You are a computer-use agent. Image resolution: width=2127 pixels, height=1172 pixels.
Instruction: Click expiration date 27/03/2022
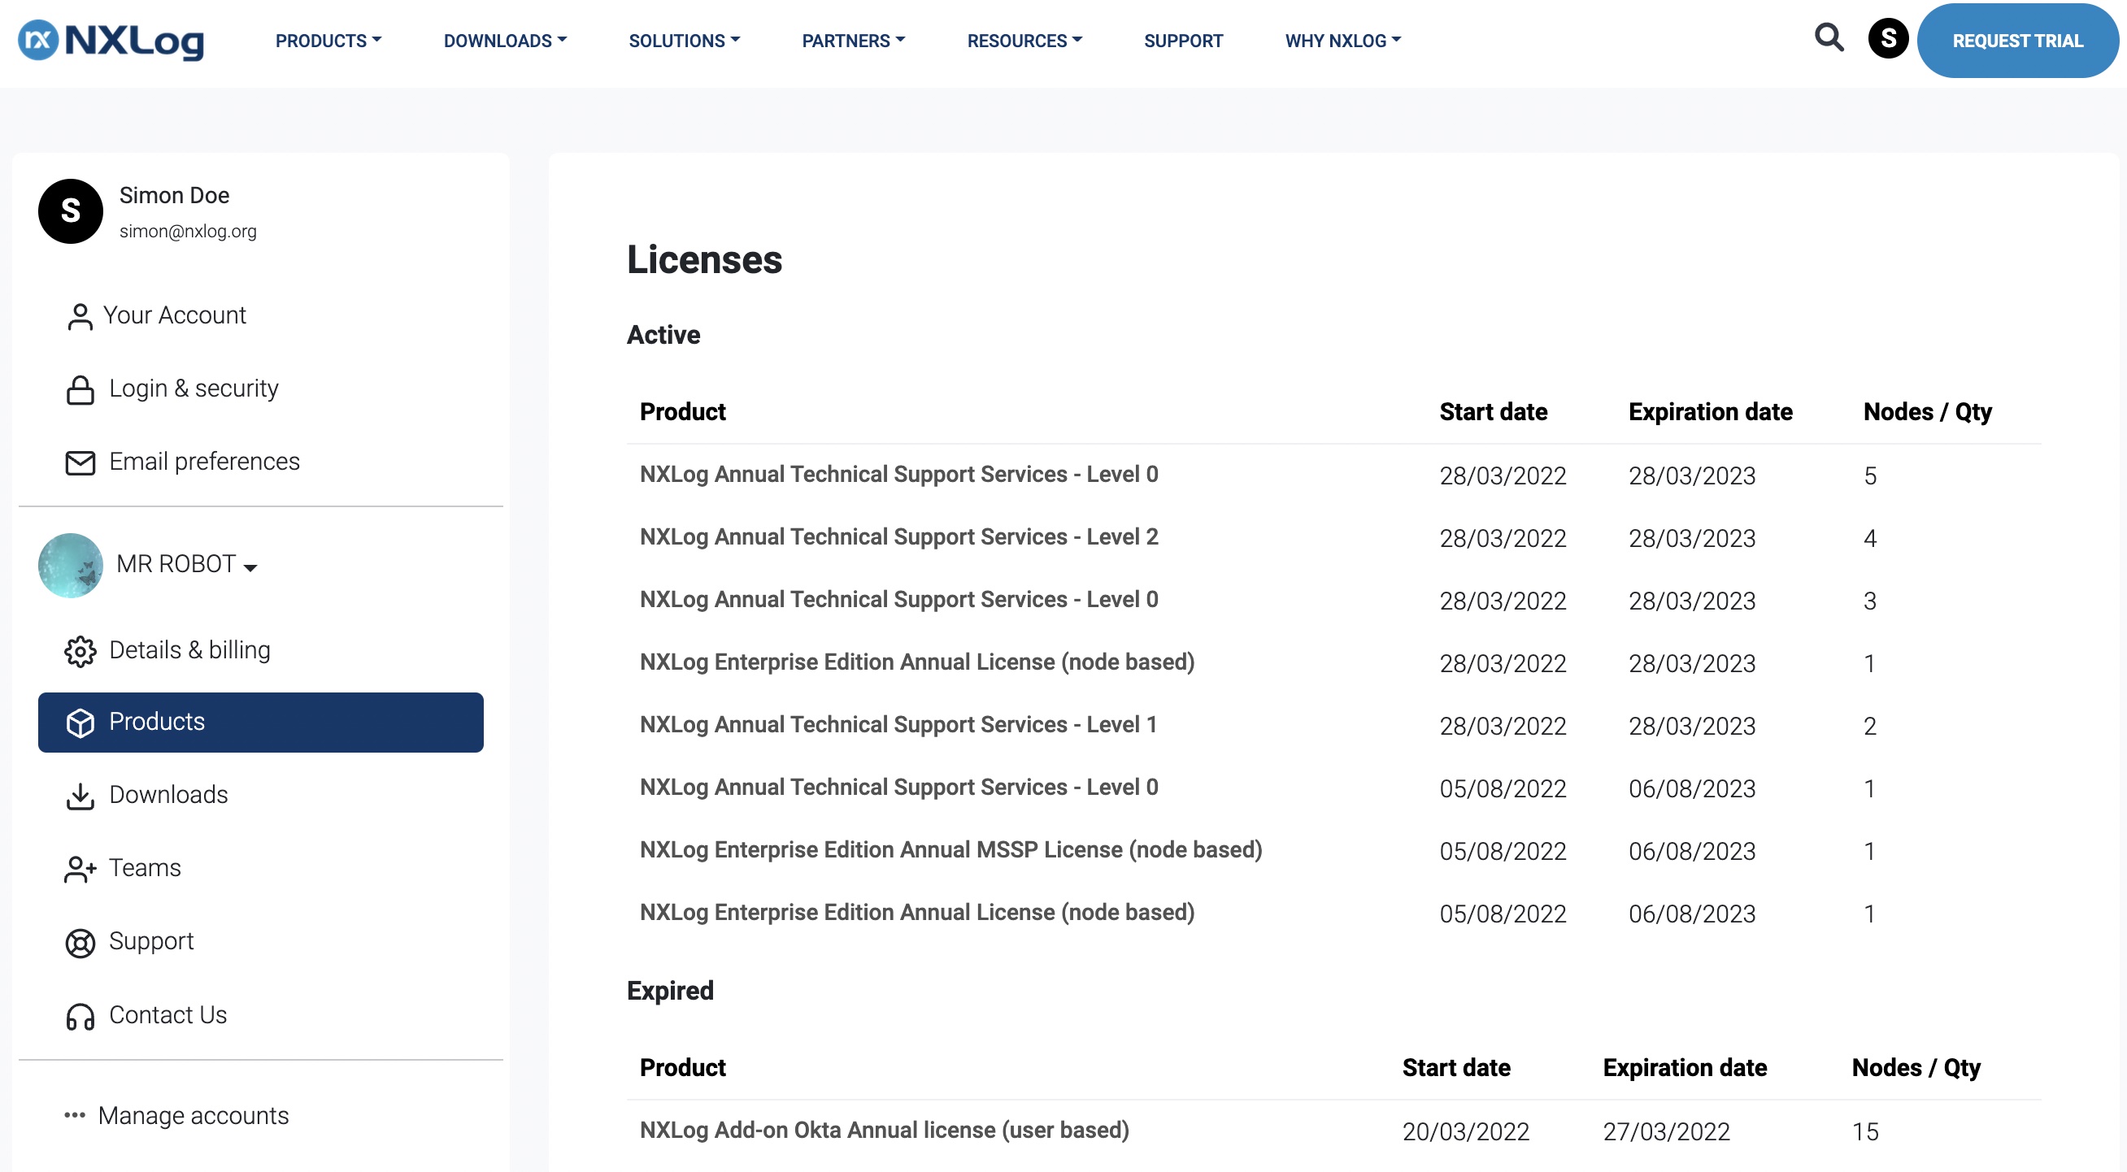pyautogui.click(x=1666, y=1131)
